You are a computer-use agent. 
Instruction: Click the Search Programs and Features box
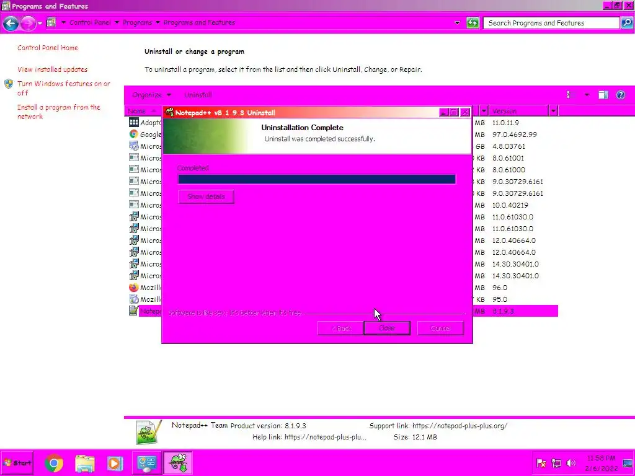[x=551, y=23]
